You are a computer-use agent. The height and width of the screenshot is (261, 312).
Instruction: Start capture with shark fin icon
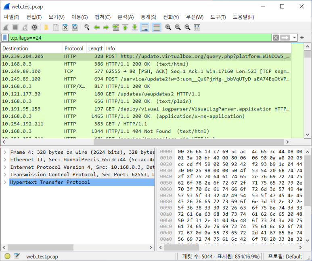[x=6, y=27]
